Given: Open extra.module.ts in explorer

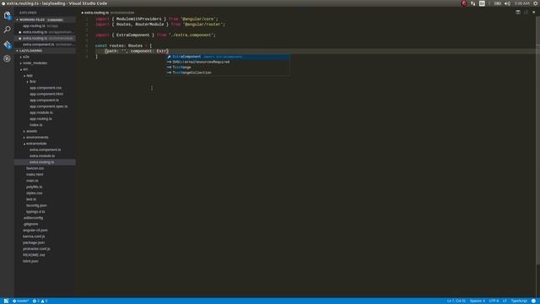Looking at the screenshot, I should [x=42, y=156].
